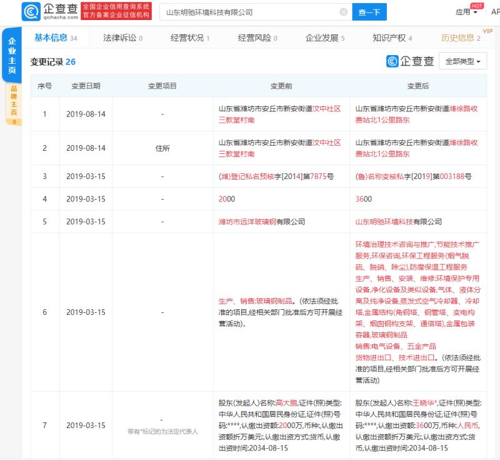
Task: Click the 序号 column header
Action: coord(44,86)
